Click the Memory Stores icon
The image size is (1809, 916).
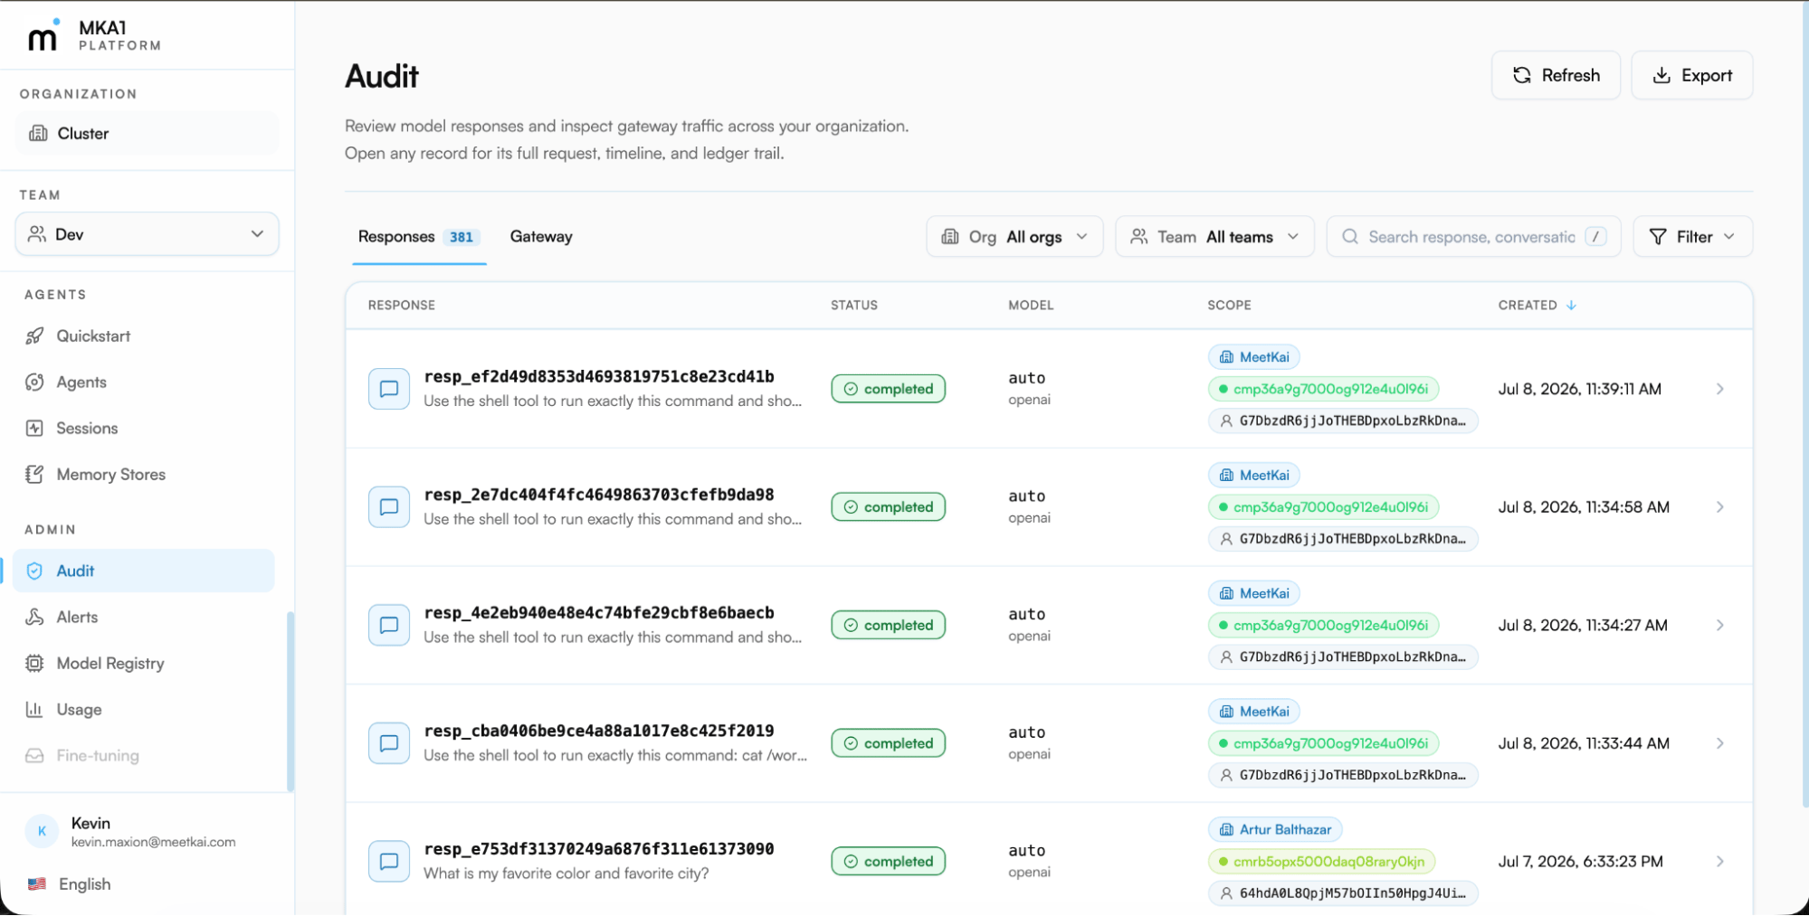(34, 475)
